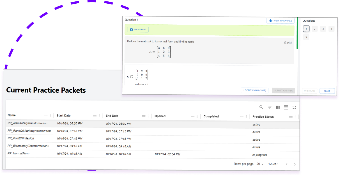This screenshot has height=176, width=340.
Task: Click the Start Date column drag handle
Action: (95, 116)
